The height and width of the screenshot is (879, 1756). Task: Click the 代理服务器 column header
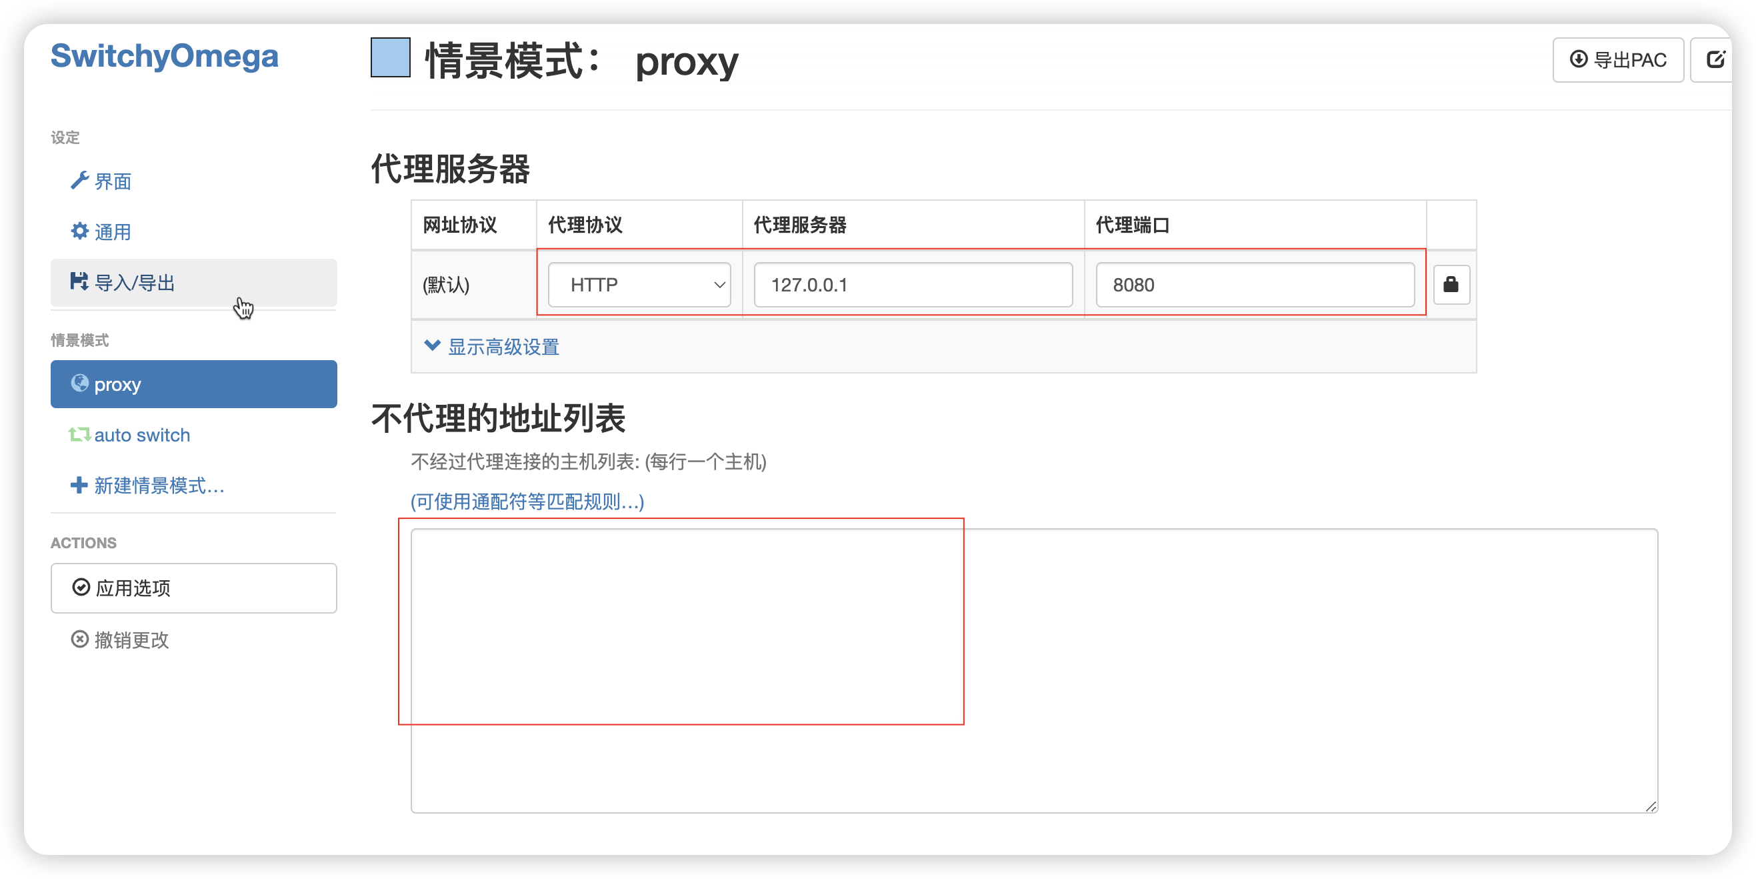799,225
